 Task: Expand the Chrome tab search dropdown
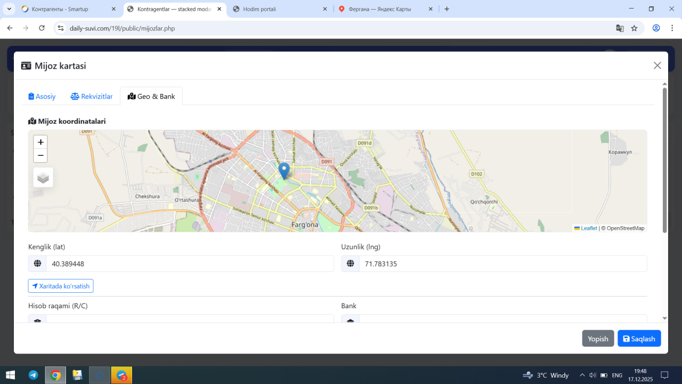pyautogui.click(x=10, y=9)
